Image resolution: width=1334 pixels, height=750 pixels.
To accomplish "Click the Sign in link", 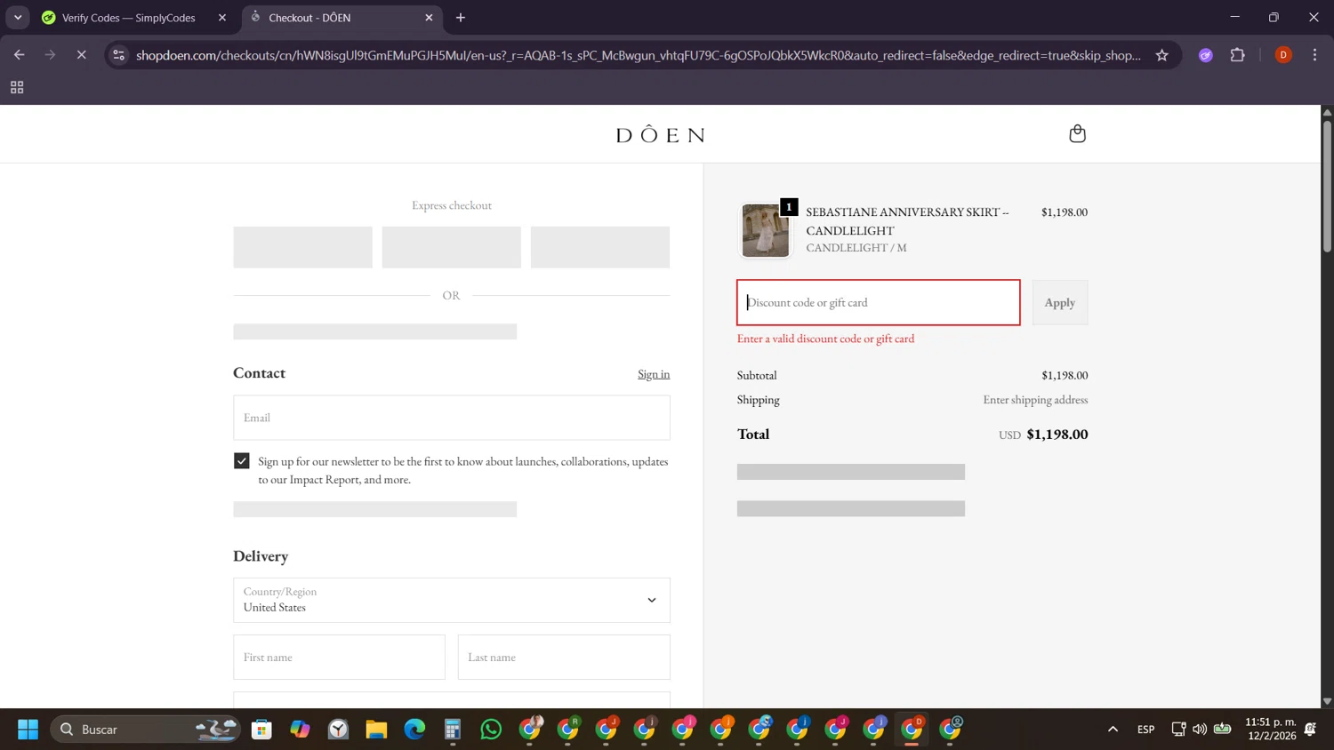I will pyautogui.click(x=654, y=374).
